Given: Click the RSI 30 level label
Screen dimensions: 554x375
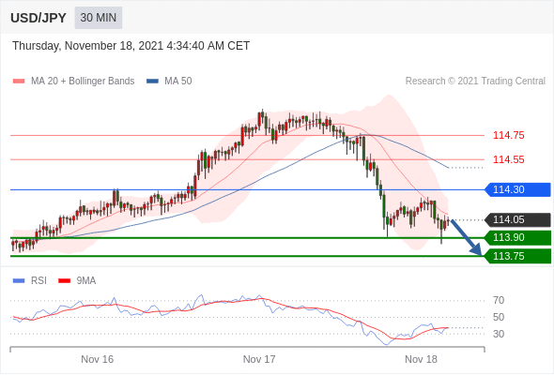Looking at the screenshot, I should 499,334.
